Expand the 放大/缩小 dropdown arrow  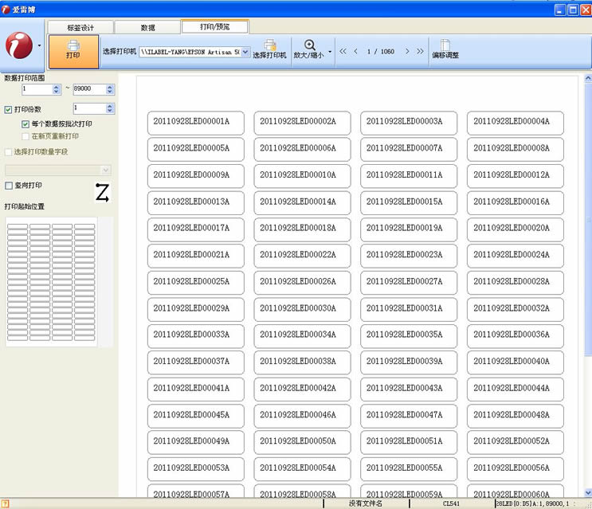pyautogui.click(x=330, y=52)
